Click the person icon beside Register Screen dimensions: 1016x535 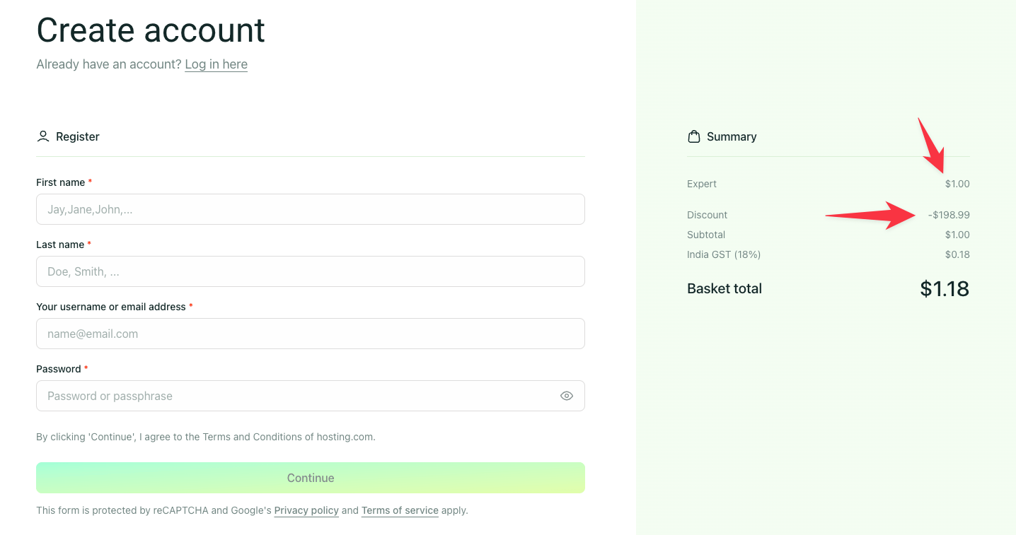(42, 136)
